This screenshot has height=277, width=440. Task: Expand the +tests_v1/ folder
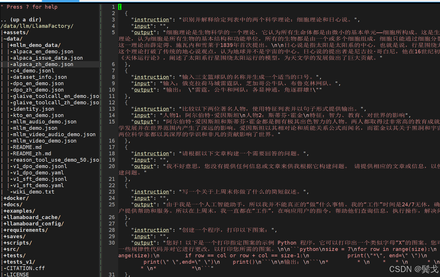pos(19,262)
